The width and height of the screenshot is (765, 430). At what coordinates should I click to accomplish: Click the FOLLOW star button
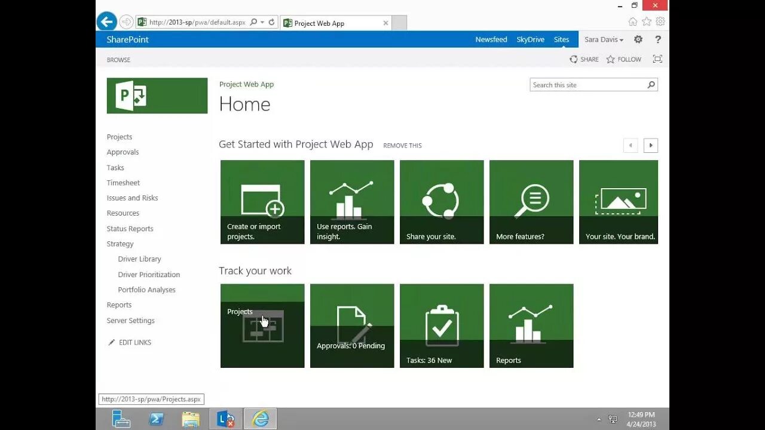click(623, 59)
